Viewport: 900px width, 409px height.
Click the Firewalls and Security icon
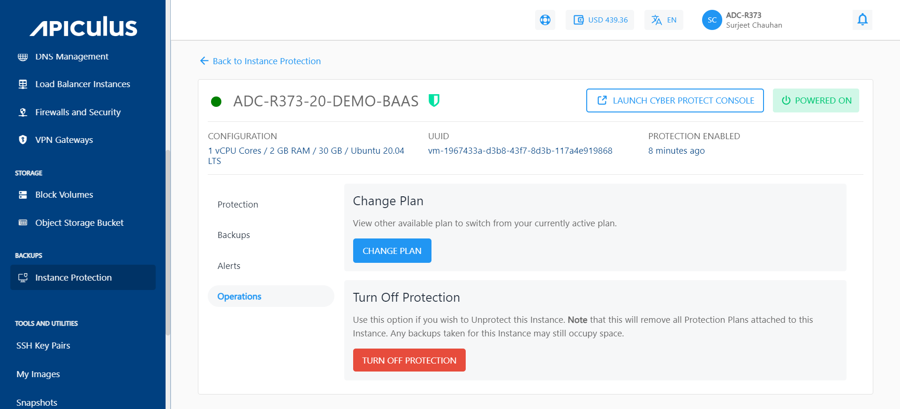23,112
